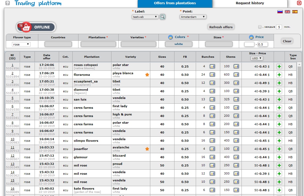The width and height of the screenshot is (304, 196).
Task: Click the star icon beside playa blanca
Action: pyautogui.click(x=147, y=75)
